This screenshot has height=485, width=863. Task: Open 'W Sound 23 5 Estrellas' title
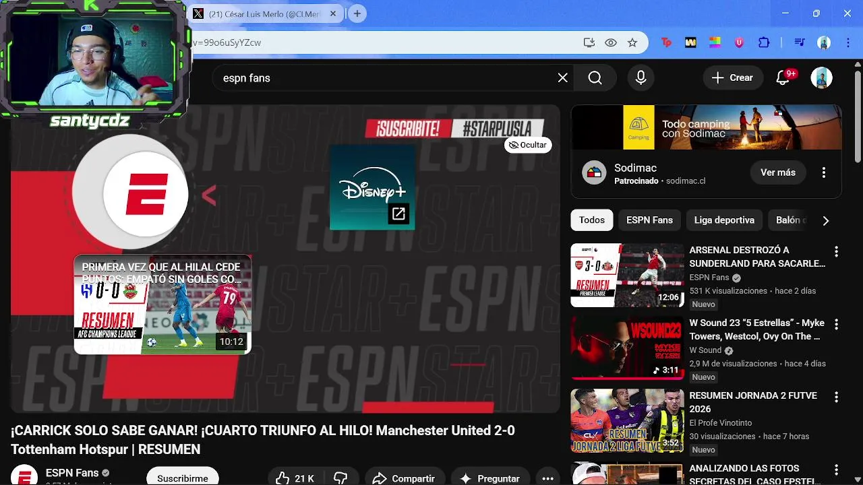[x=756, y=329]
